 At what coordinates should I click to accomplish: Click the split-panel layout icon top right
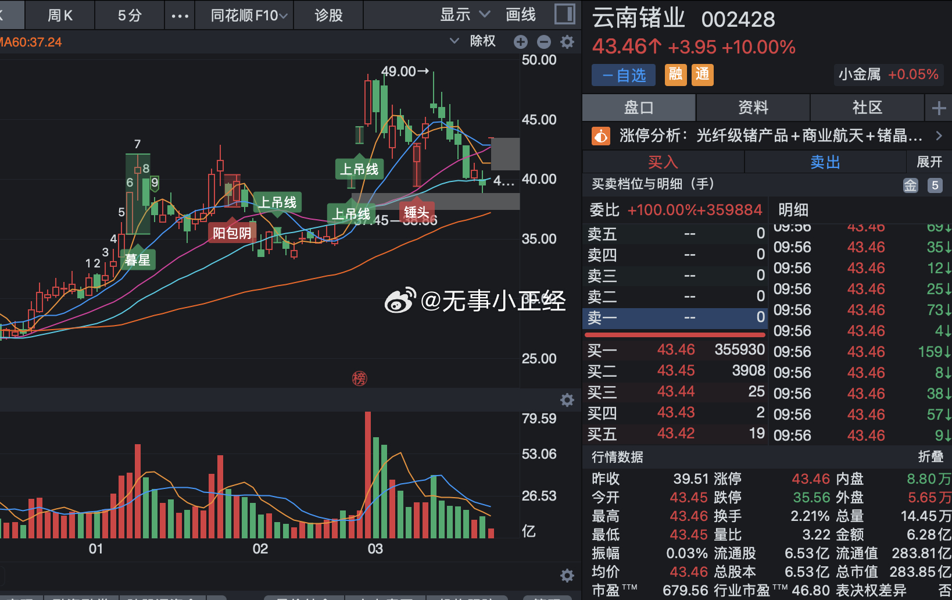[x=564, y=15]
